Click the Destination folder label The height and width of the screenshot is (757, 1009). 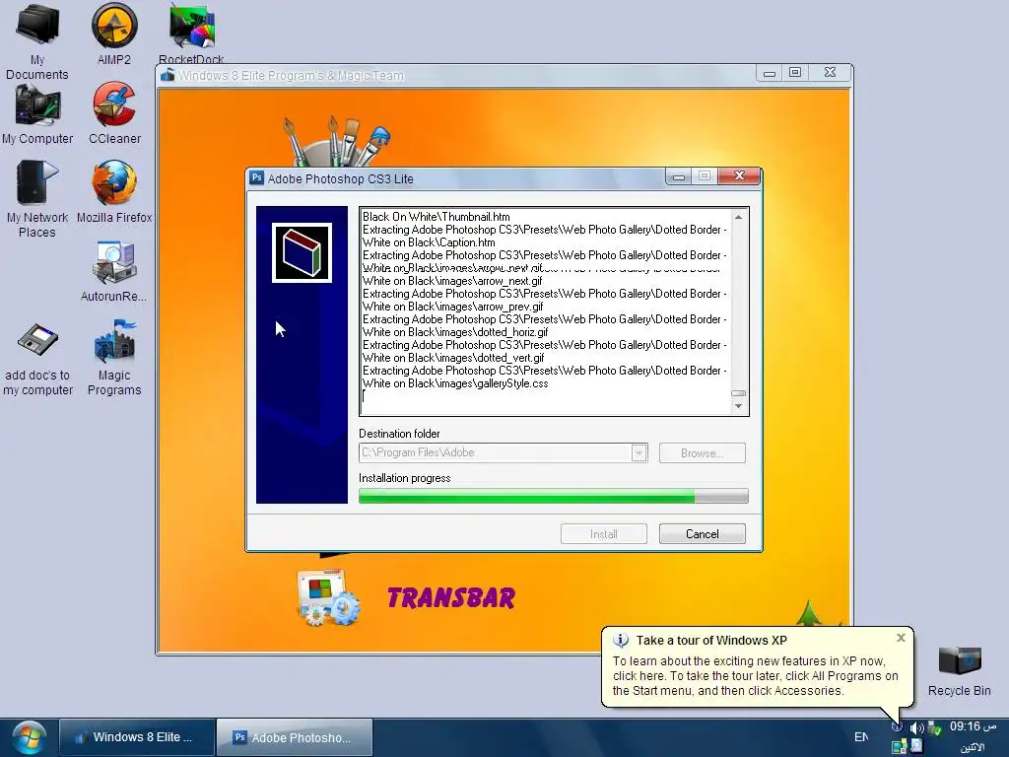point(399,434)
